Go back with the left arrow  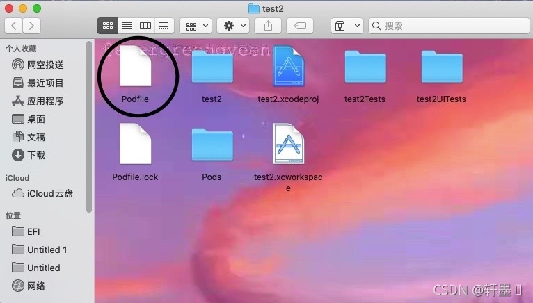14,26
